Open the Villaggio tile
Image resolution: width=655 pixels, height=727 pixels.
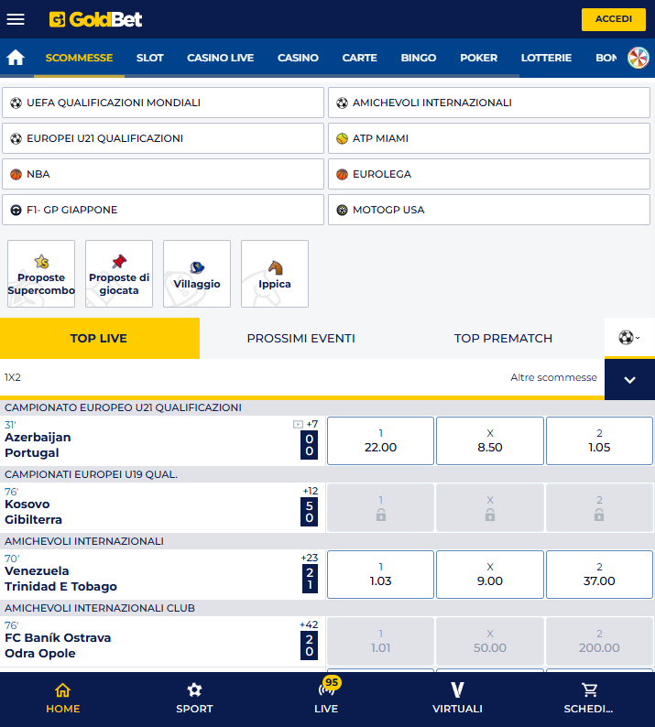pos(197,274)
